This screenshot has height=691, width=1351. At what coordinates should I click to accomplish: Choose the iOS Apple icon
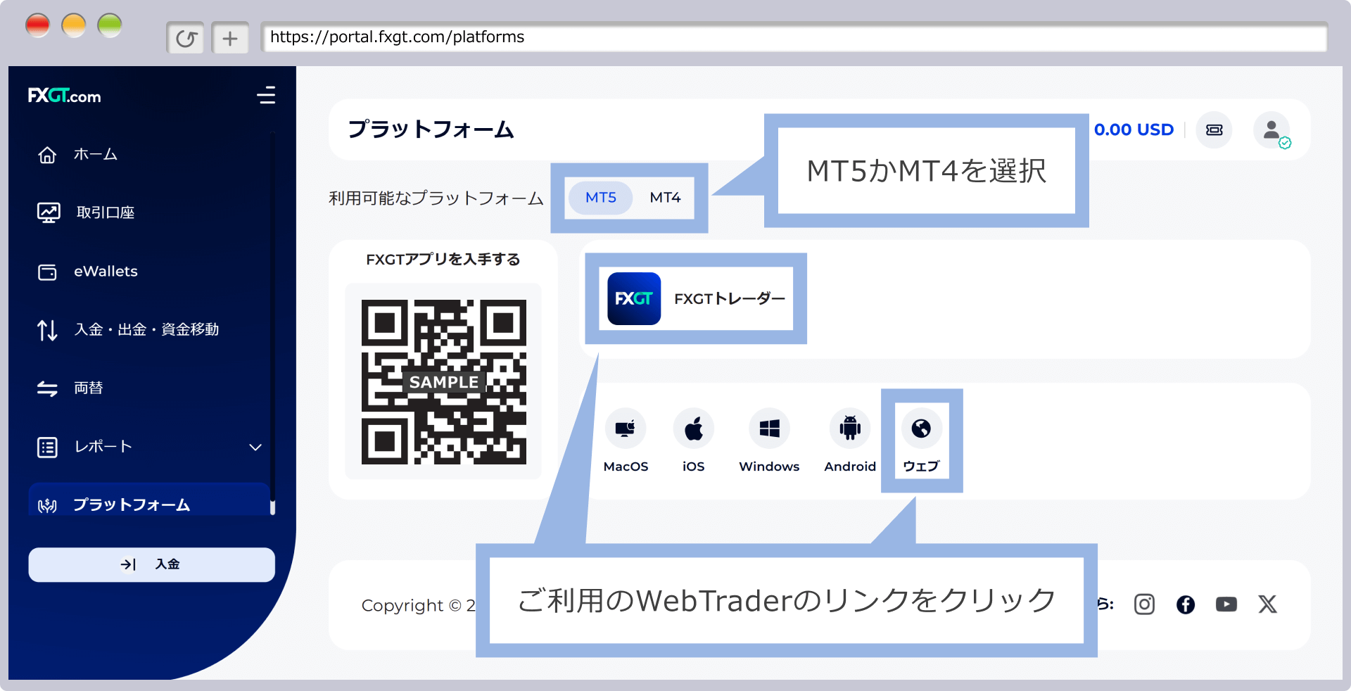[694, 429]
